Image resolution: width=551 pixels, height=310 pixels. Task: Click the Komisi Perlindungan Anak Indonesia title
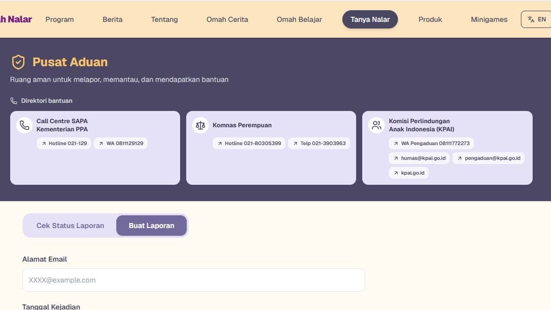[421, 125]
